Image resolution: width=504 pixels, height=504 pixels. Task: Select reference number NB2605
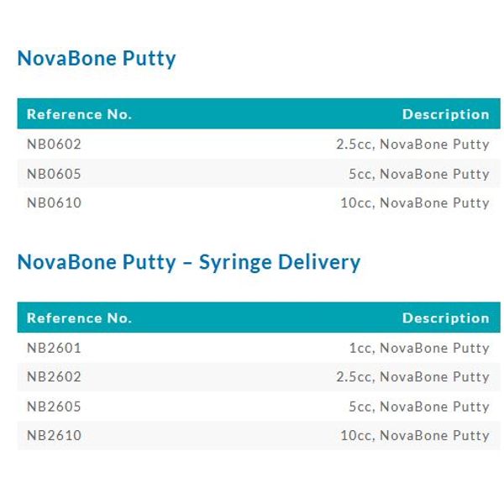pyautogui.click(x=54, y=407)
